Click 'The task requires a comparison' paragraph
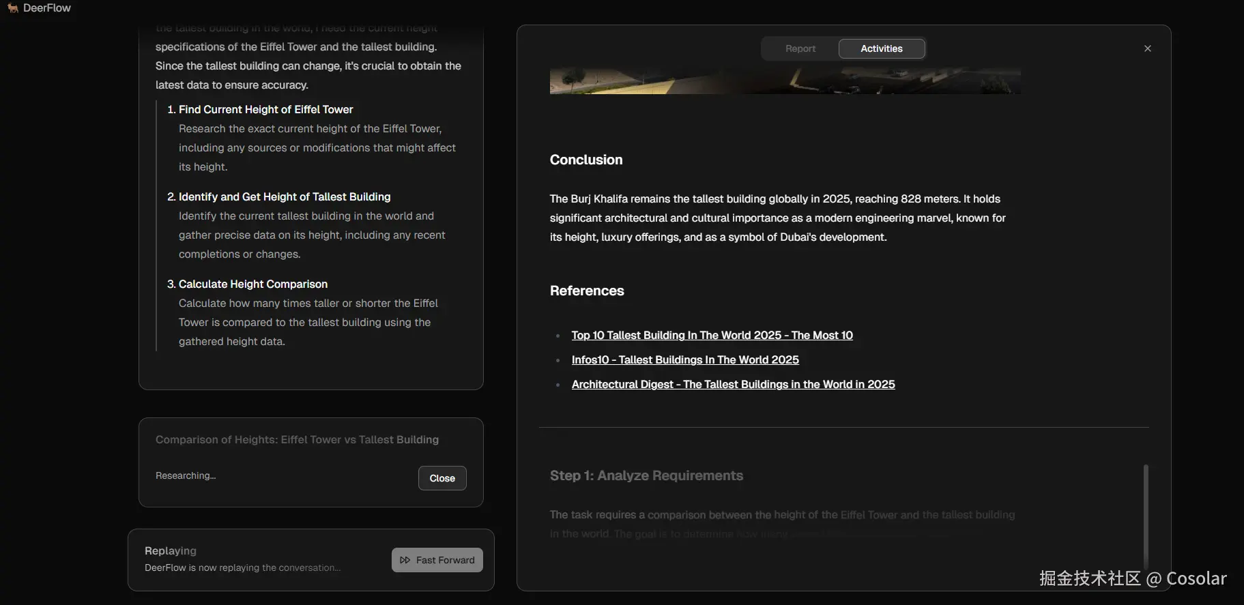1244x605 pixels. click(783, 524)
